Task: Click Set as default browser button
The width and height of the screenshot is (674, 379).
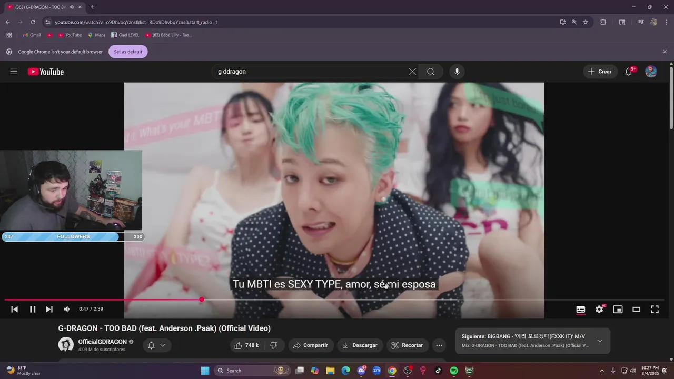Action: coord(128,52)
